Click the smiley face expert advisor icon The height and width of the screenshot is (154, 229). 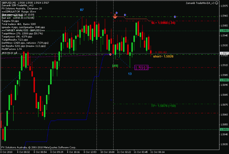coord(217,3)
